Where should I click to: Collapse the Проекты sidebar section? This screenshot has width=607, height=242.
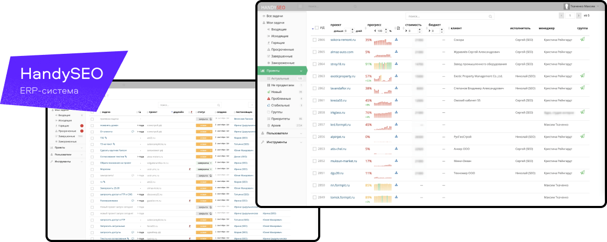coord(301,70)
